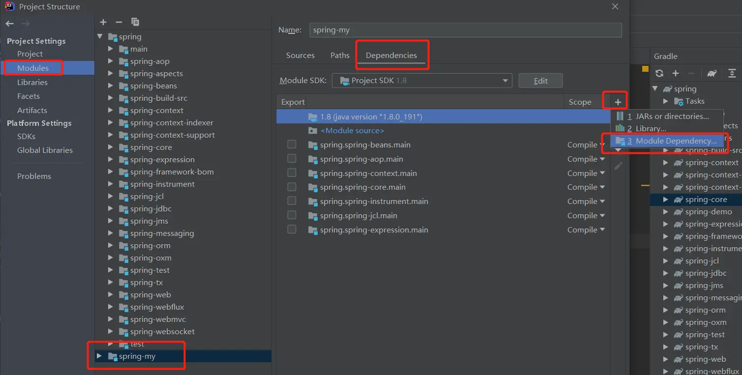Open Global Libraries under Platform Settings
The image size is (742, 375).
coord(45,150)
